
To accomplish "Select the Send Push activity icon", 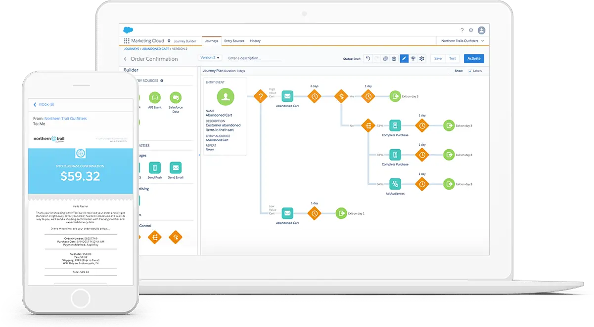I will click(155, 168).
